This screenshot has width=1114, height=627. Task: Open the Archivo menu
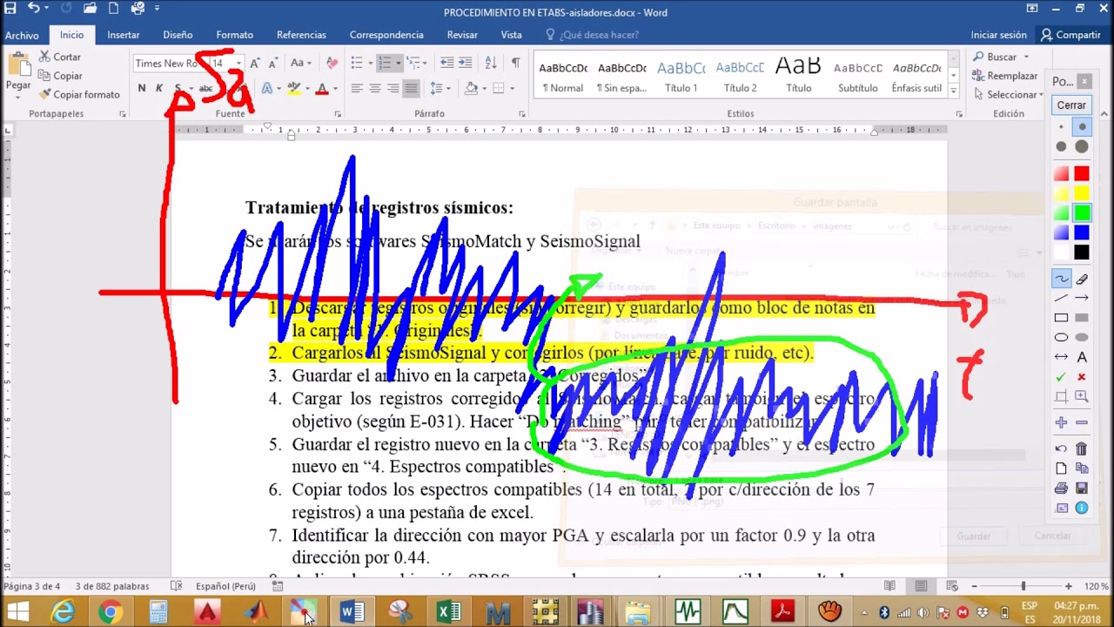[22, 35]
